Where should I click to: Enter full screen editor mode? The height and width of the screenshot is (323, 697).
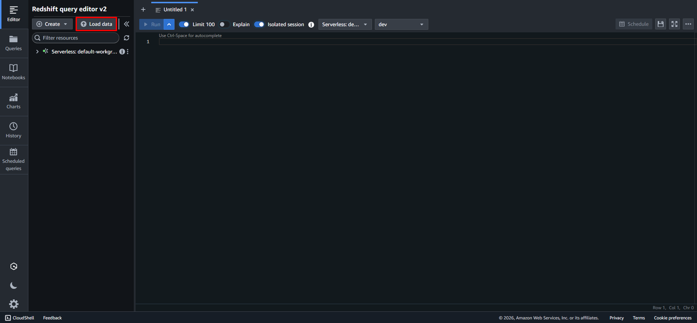tap(674, 24)
